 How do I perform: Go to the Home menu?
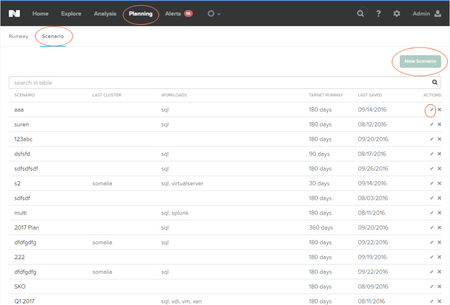click(41, 13)
